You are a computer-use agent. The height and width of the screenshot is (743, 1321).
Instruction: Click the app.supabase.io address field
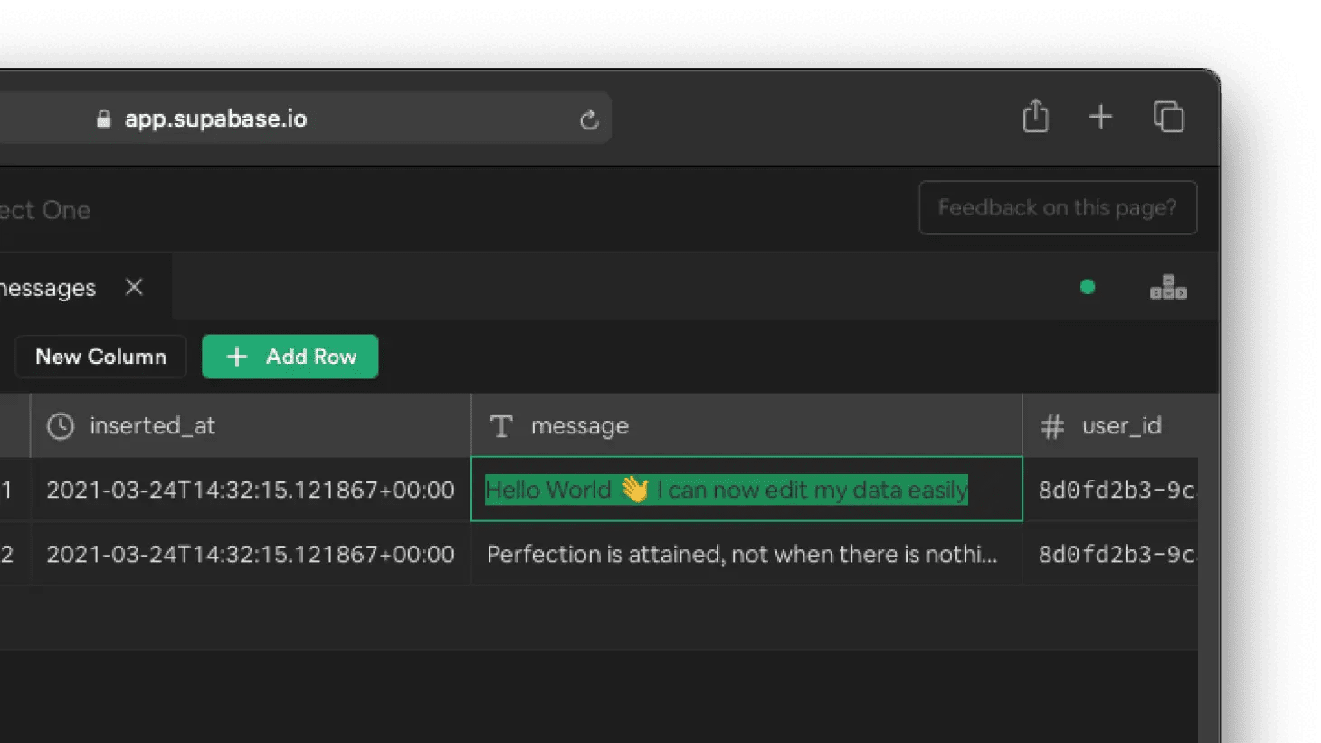point(304,119)
